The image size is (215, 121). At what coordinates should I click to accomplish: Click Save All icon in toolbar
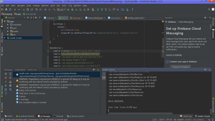(6, 10)
